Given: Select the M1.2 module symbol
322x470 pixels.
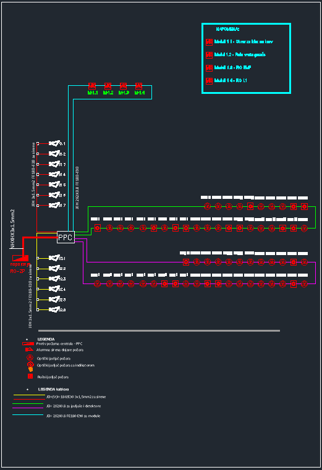Looking at the screenshot, I should (108, 86).
